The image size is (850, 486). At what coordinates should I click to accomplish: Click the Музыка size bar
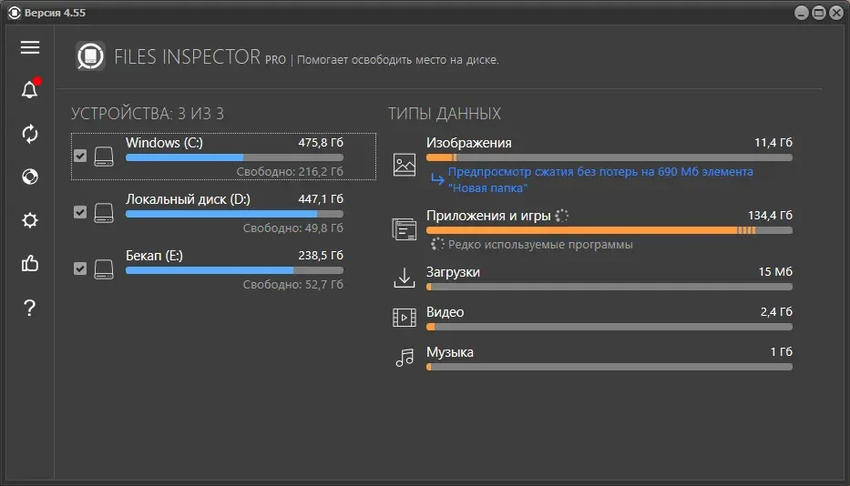[x=609, y=367]
